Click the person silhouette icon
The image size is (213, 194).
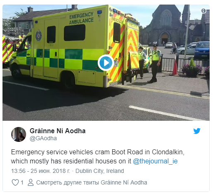pyautogui.click(x=31, y=182)
